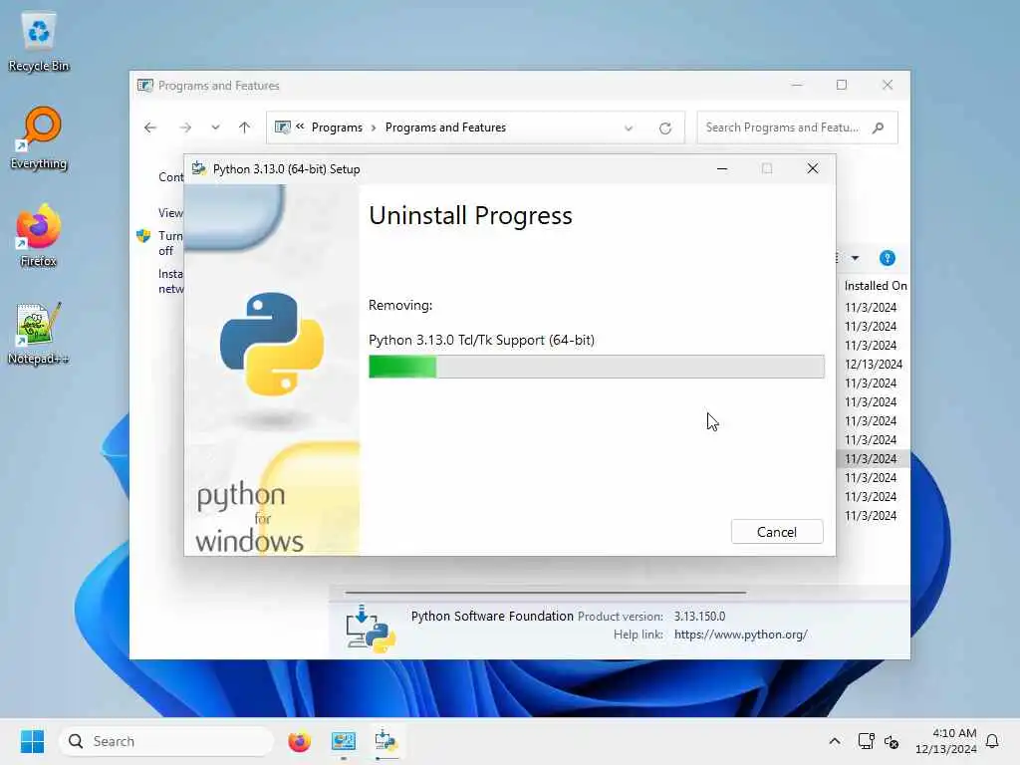The height and width of the screenshot is (765, 1020).
Task: Click the Python Setup title bar icon
Action: (x=199, y=168)
